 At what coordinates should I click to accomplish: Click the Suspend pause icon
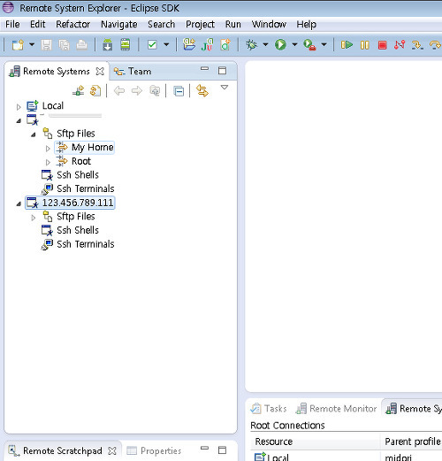point(365,45)
